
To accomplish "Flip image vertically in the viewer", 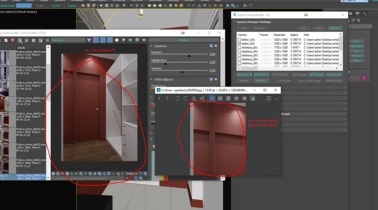I will 202,98.
